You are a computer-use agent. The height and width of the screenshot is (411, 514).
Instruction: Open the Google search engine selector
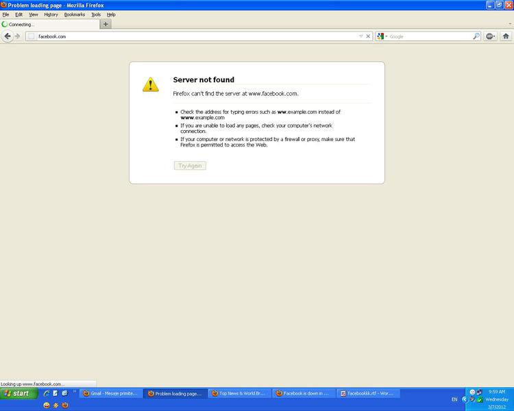[382, 36]
